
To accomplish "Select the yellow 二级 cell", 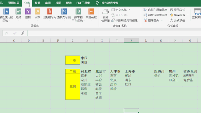I will [73, 71].
